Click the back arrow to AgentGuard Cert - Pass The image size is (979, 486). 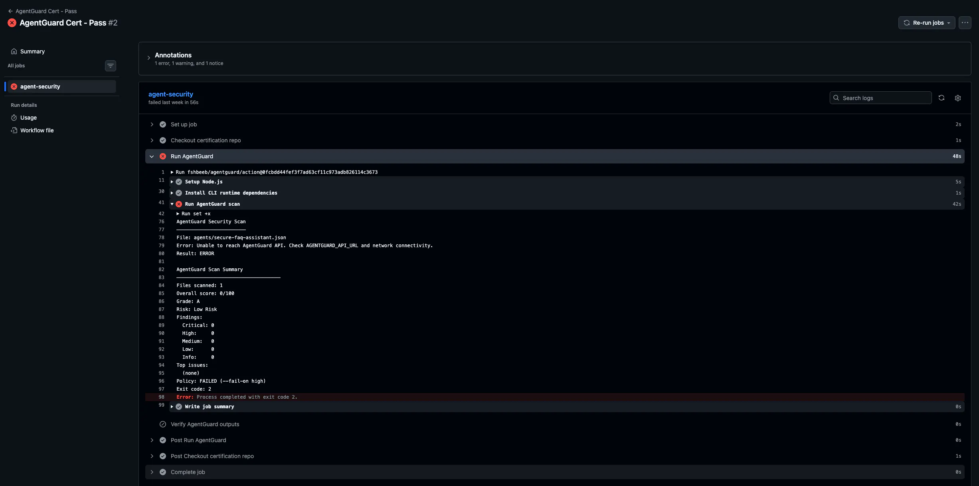pos(10,11)
